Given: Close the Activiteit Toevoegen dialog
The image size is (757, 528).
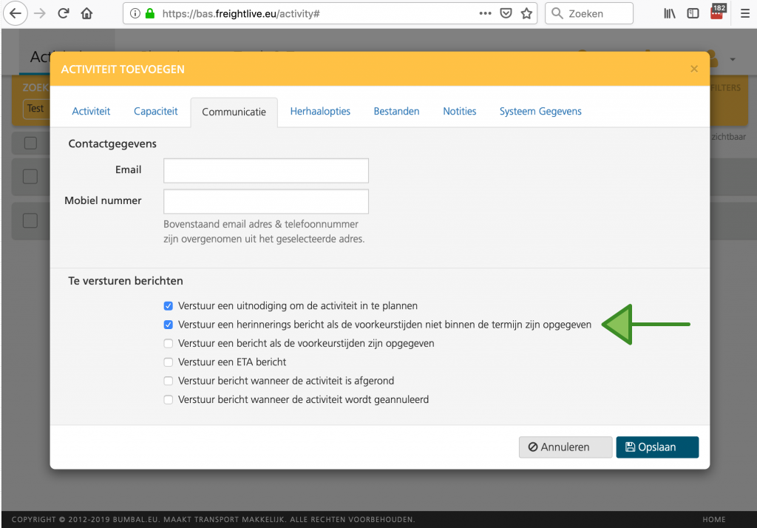Looking at the screenshot, I should click(693, 69).
